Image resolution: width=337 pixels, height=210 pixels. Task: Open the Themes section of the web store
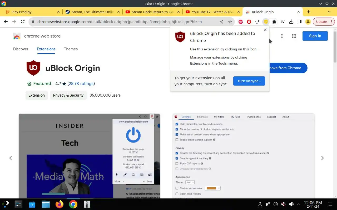pos(71,49)
